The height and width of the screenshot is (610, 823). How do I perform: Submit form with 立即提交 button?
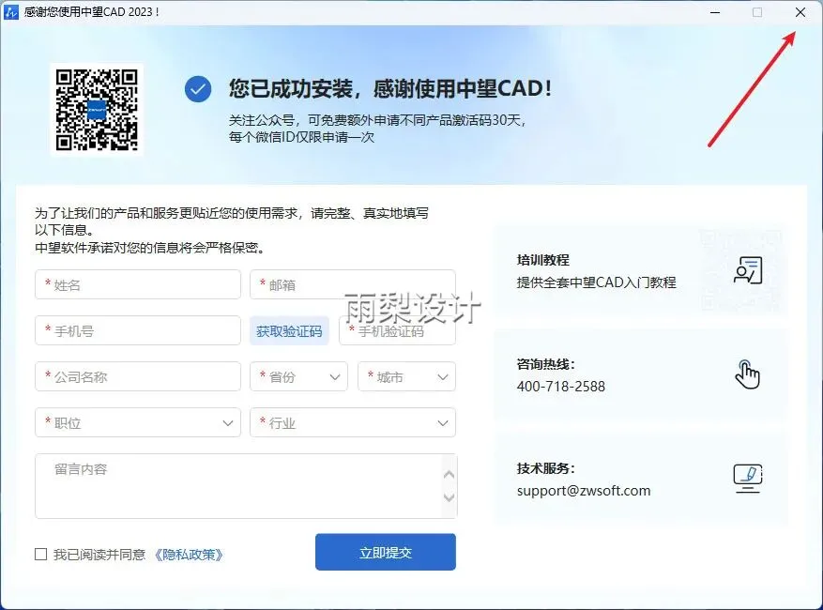[x=386, y=552]
